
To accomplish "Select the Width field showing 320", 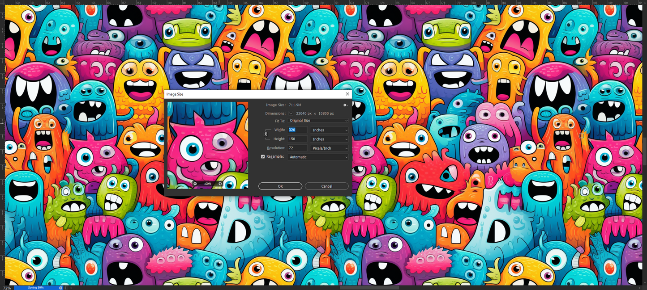I will [x=296, y=130].
